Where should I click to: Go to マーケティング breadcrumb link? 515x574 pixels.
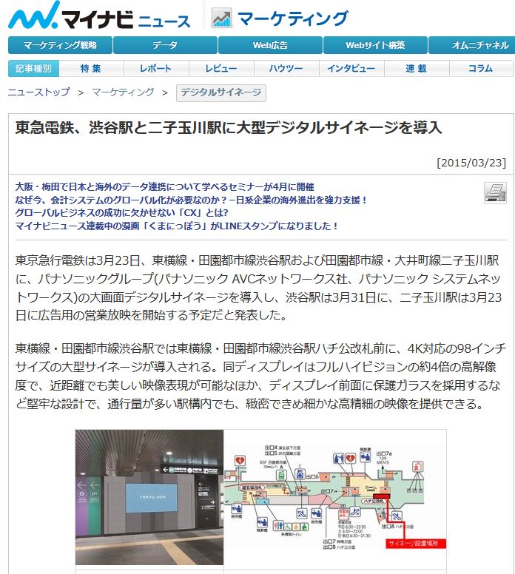click(123, 92)
